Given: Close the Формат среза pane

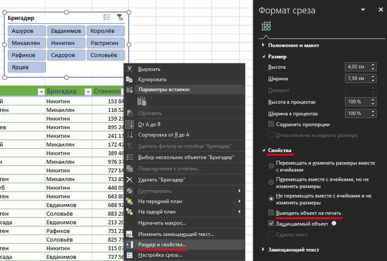Looking at the screenshot, I should (x=381, y=10).
